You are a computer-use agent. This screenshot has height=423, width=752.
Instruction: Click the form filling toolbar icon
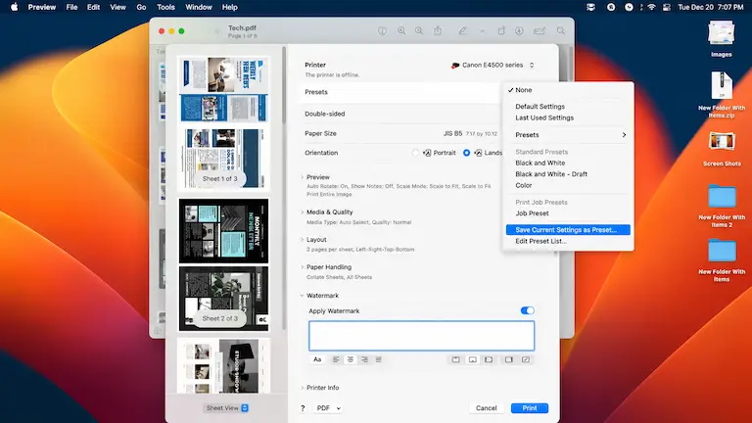point(540,30)
